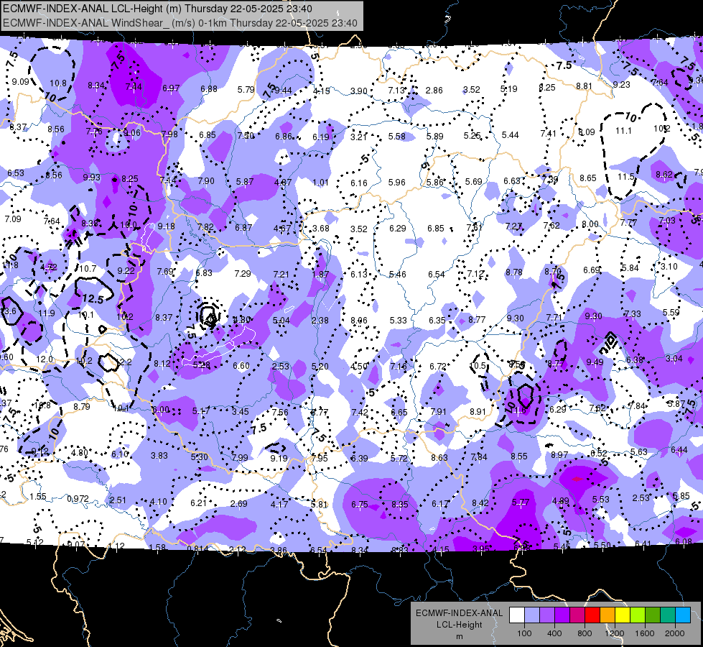Viewport: 703px width, 647px height.
Task: Click the wind shear value '11.1'
Action: (623, 131)
